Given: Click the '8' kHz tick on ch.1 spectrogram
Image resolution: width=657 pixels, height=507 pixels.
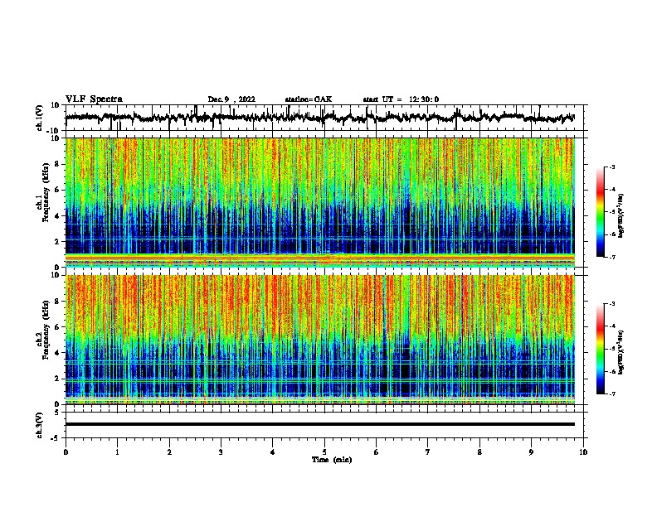Looking at the screenshot, I should tap(58, 164).
